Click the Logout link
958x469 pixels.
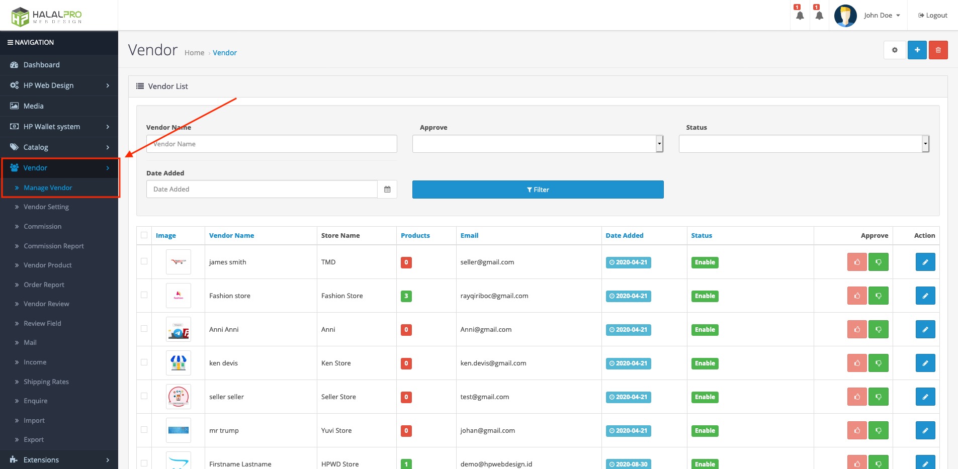(x=932, y=15)
